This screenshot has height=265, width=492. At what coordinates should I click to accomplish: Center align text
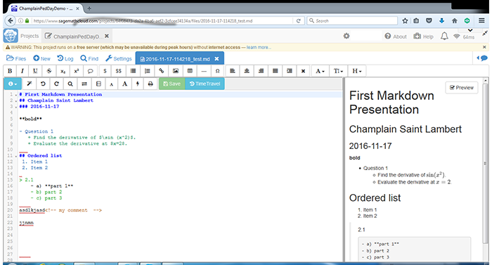[247, 71]
